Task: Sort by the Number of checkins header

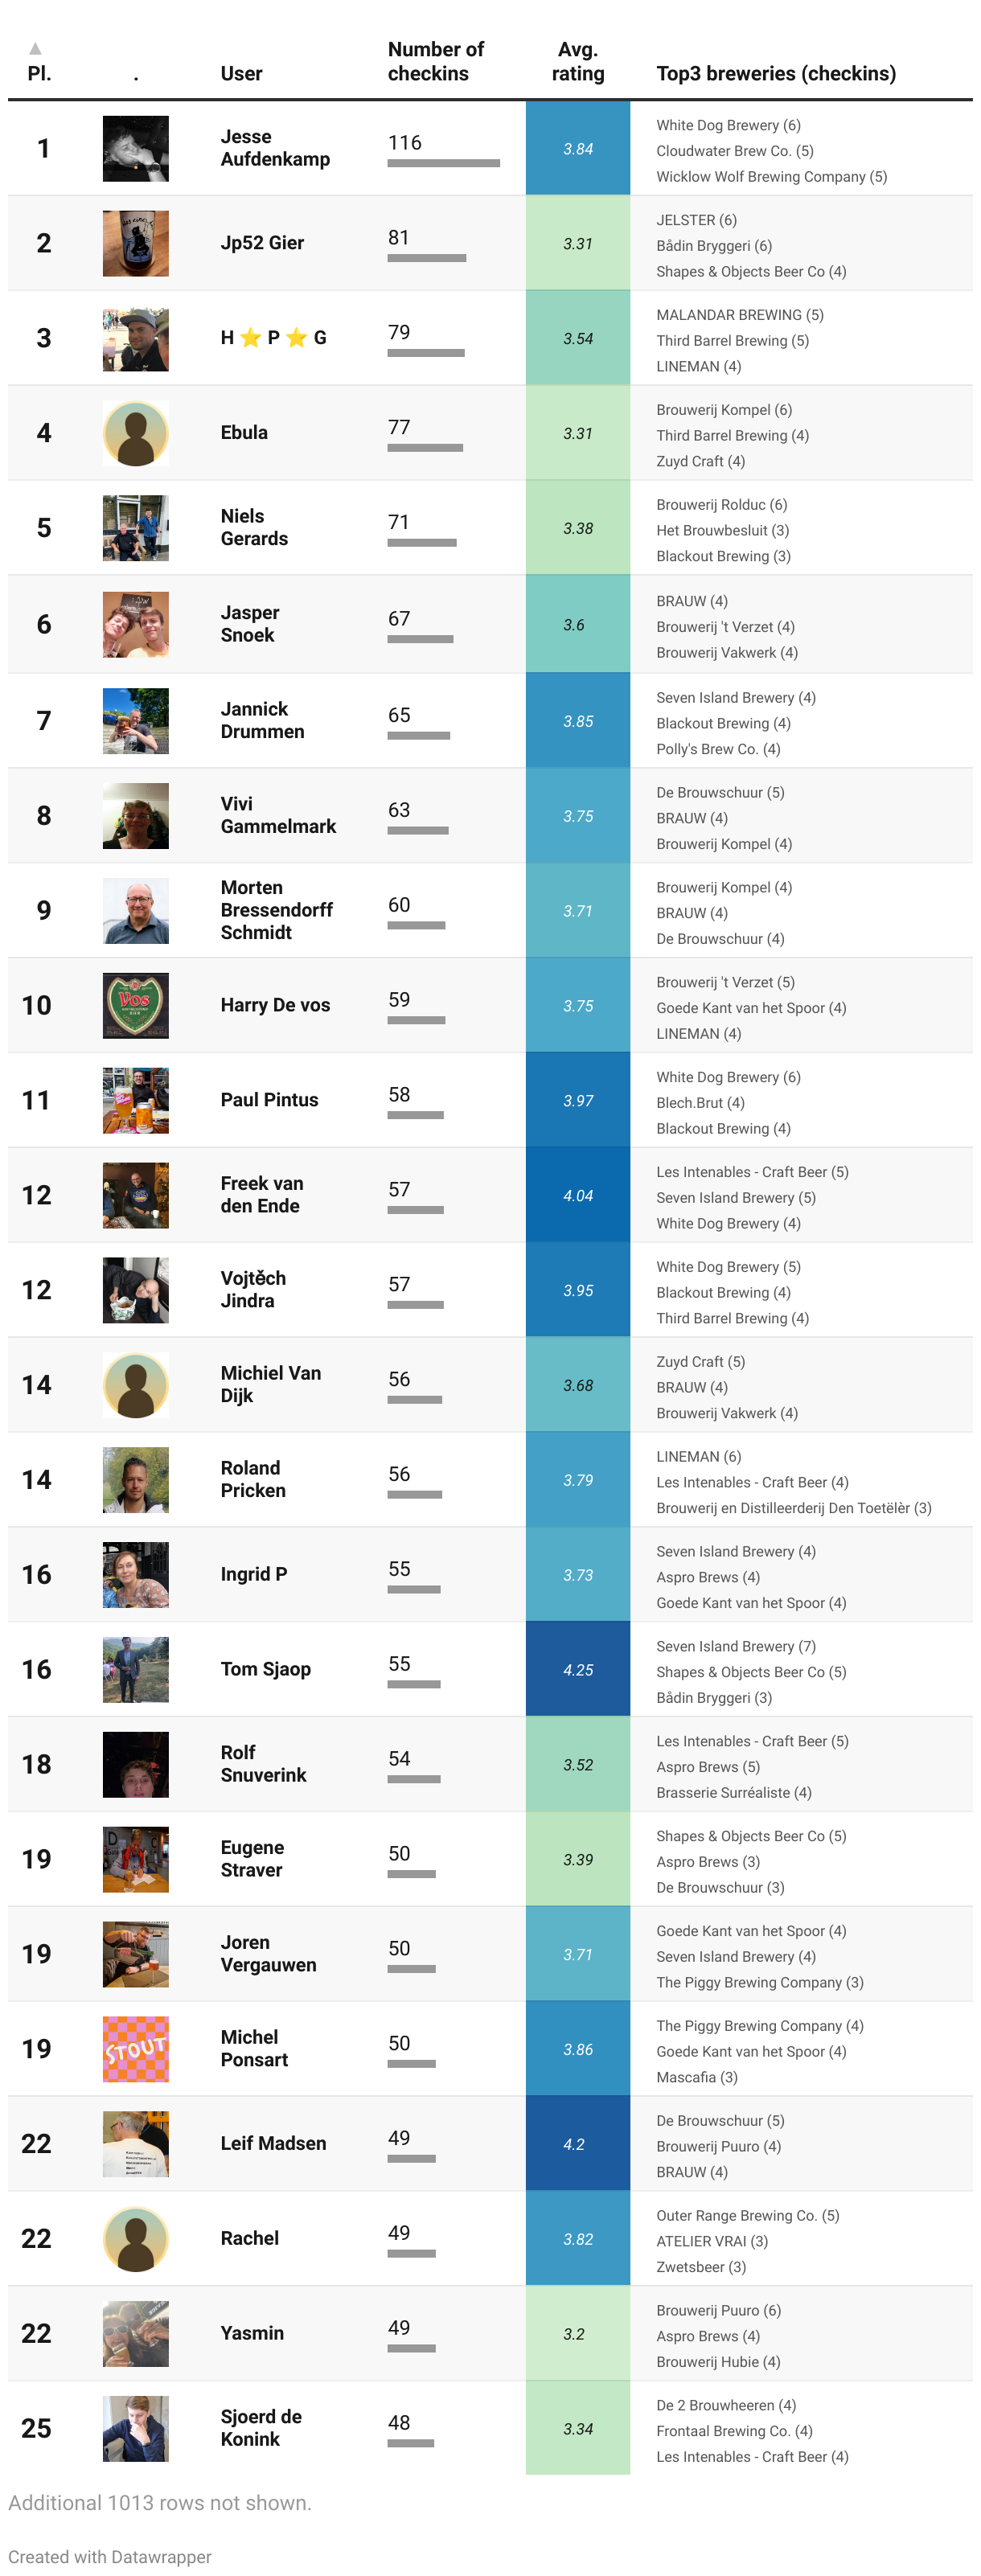Action: pos(435,61)
